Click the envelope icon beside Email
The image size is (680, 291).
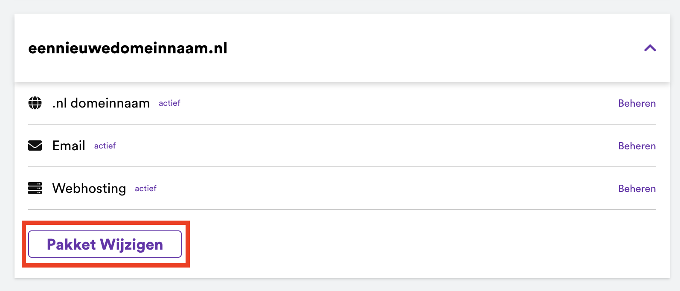35,146
